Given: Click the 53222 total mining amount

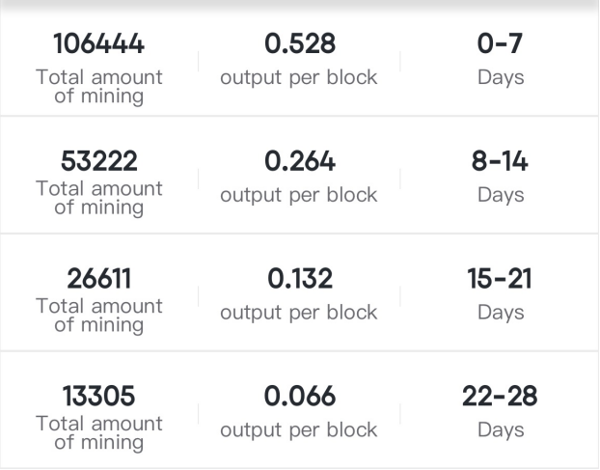Looking at the screenshot, I should 98,161.
